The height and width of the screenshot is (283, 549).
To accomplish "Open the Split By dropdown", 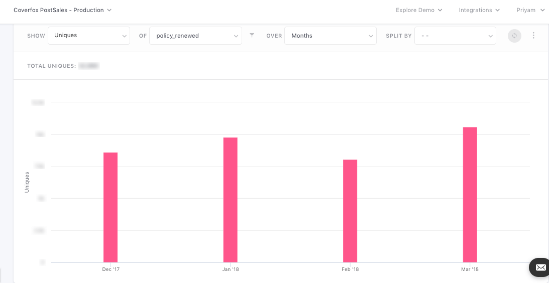I will (455, 36).
